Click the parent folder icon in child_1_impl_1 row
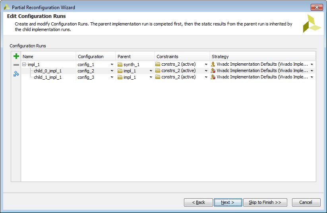This screenshot has height=213, width=327. 120,77
